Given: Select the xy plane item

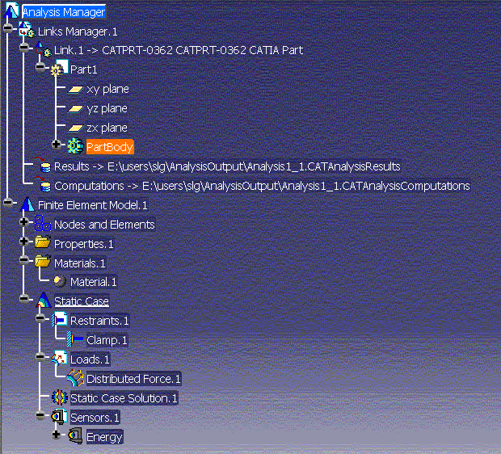Looking at the screenshot, I should click(x=107, y=89).
